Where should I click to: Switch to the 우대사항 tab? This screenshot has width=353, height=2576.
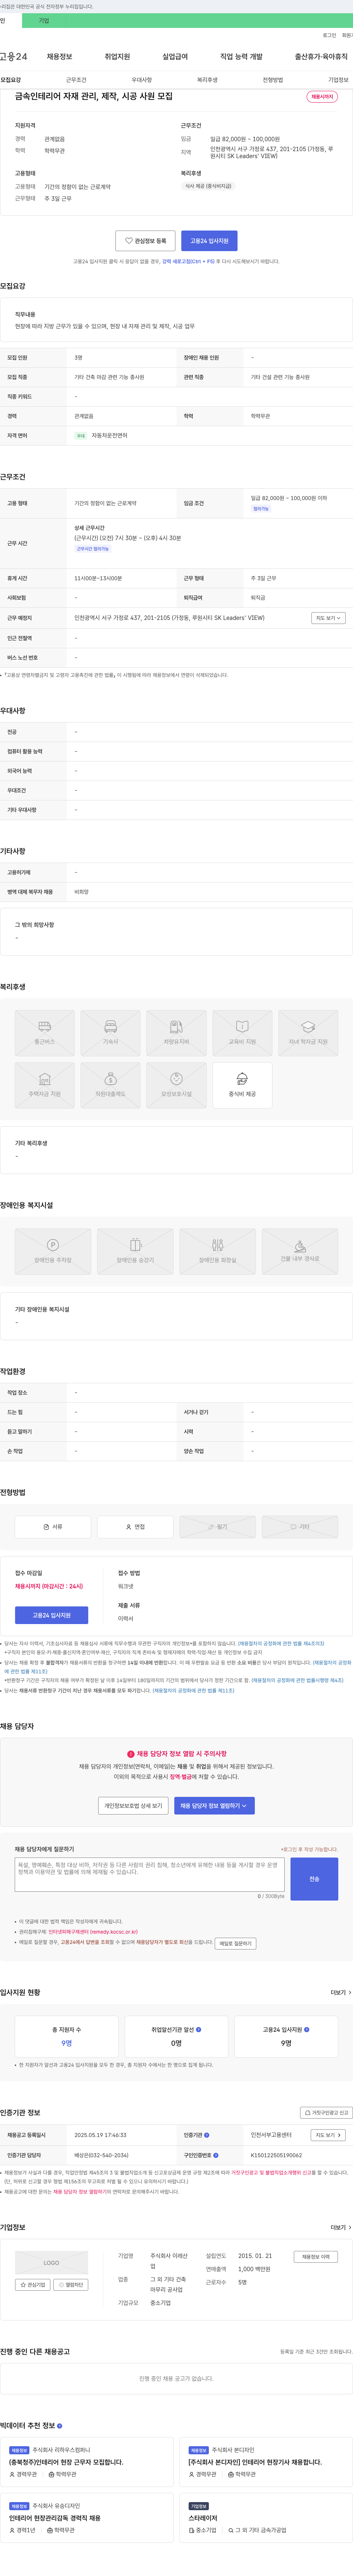coord(142,80)
